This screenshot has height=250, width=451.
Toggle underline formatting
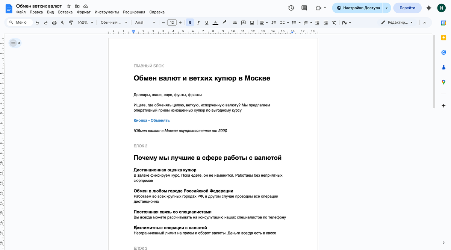pos(207,23)
